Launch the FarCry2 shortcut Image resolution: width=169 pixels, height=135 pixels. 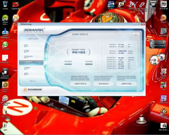[x=164, y=19]
